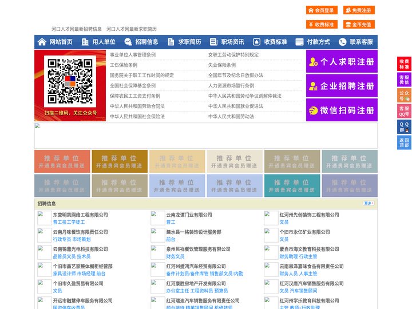Open 网站首页 menu item

pyautogui.click(x=61, y=42)
